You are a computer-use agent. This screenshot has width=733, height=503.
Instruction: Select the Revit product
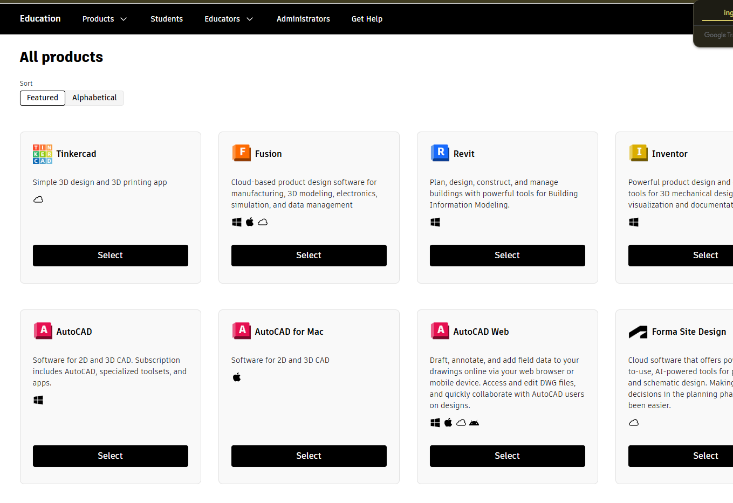pos(508,256)
